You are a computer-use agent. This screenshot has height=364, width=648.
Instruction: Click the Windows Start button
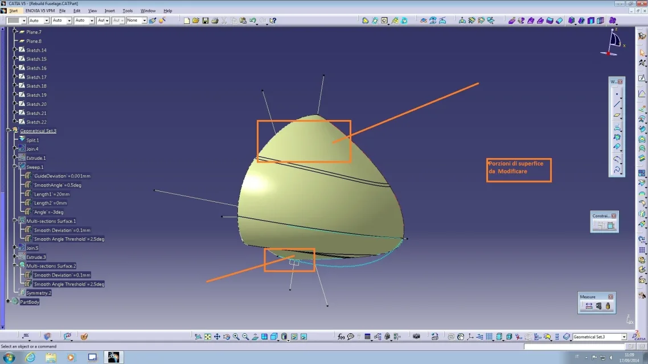pos(9,357)
